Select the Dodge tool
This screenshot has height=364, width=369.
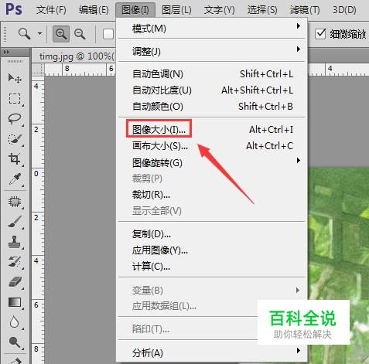click(15, 342)
